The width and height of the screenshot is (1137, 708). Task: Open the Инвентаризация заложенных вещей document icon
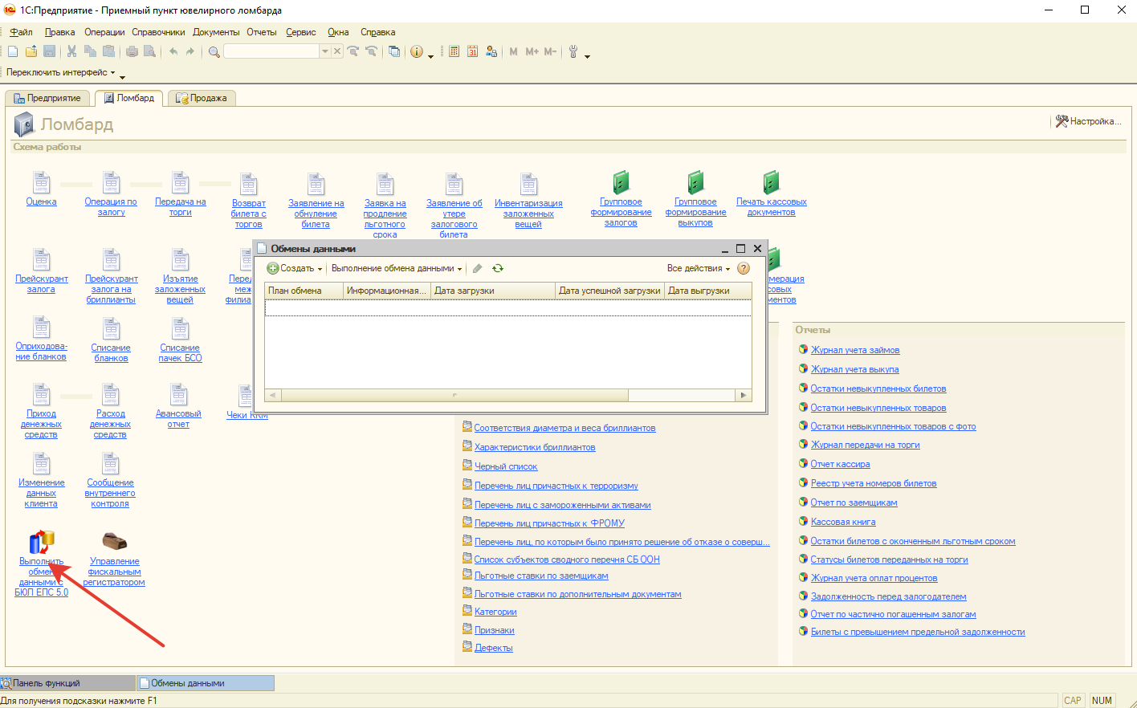tap(528, 184)
